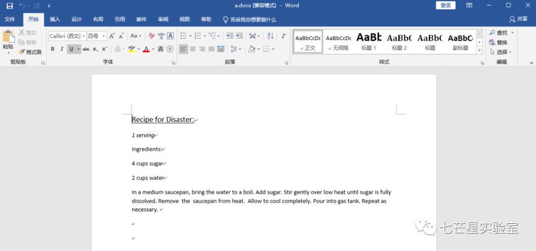Apply the 副标题 subtitle style
536x251 pixels.
point(460,42)
